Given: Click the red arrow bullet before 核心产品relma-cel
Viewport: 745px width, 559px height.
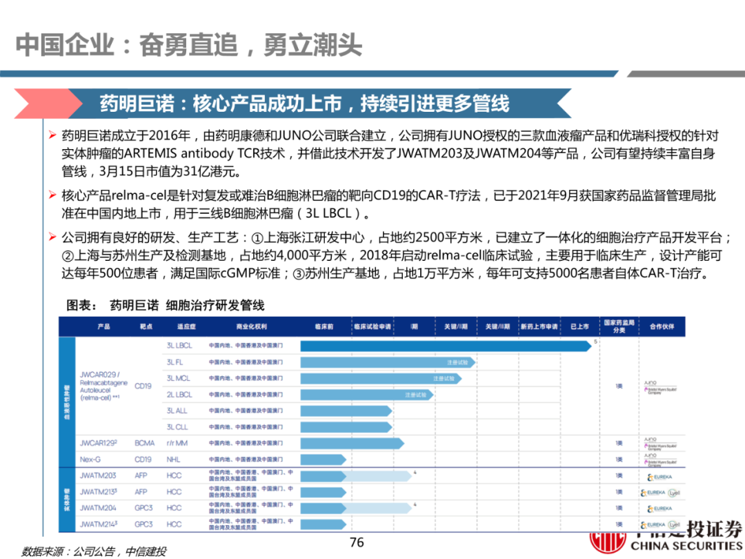Looking at the screenshot, I should click(52, 195).
